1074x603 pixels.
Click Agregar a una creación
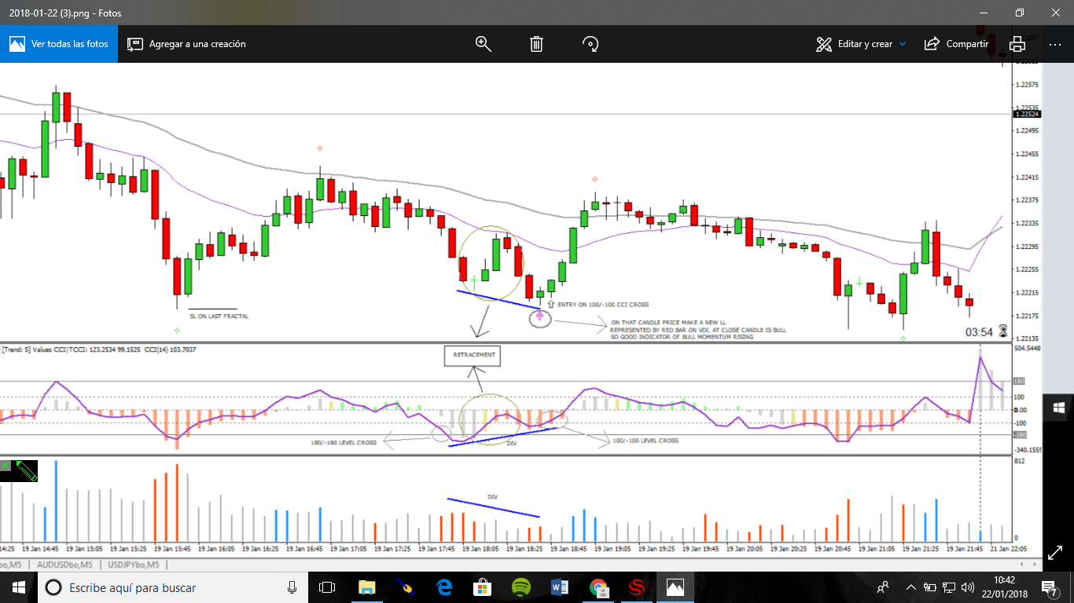187,44
